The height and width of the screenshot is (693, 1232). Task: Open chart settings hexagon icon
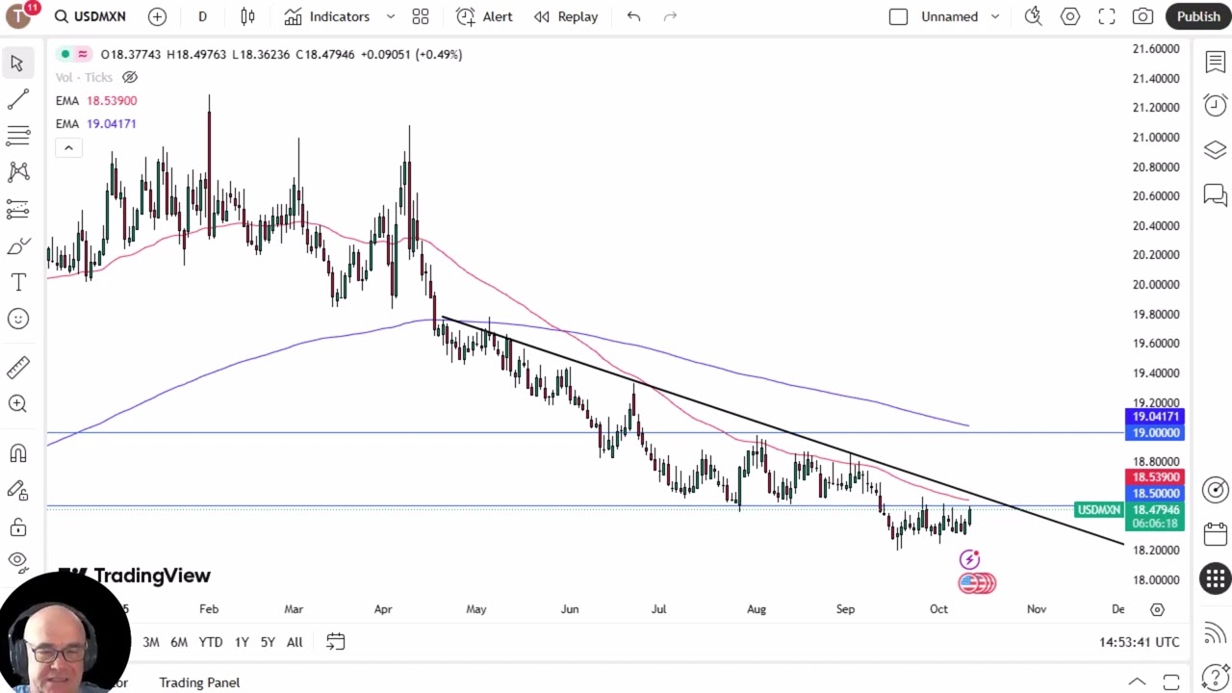(1069, 16)
